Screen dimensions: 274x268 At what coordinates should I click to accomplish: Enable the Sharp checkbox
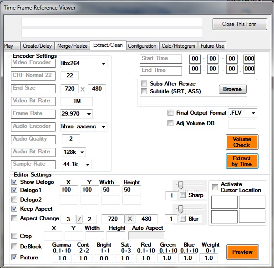183,195
